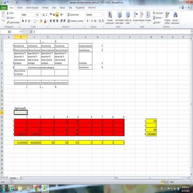Click the Copiar formato brush icon
The width and height of the screenshot is (193, 193).
click(x=13, y=23)
